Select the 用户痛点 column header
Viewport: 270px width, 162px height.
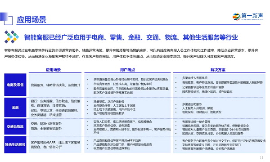tap(127, 70)
